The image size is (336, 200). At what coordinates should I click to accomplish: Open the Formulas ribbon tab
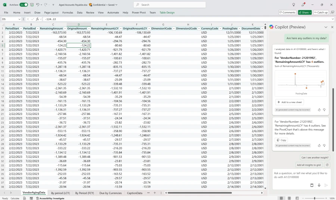pos(68,12)
